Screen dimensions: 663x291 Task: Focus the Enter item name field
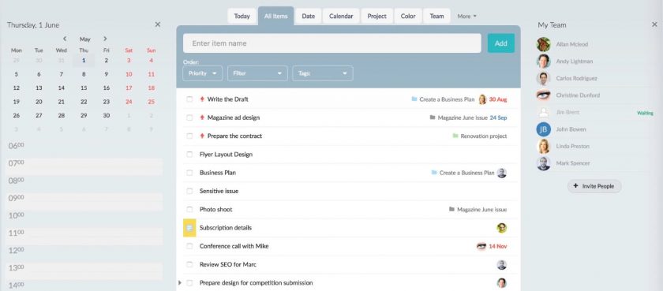(x=332, y=43)
